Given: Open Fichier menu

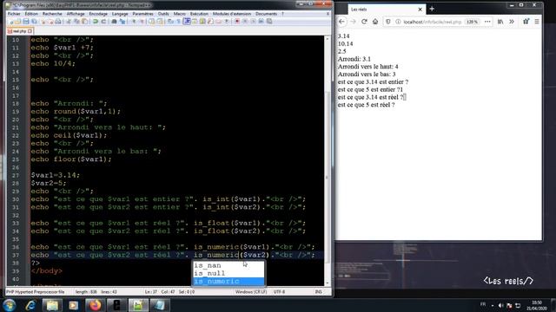Looking at the screenshot, I should point(14,14).
